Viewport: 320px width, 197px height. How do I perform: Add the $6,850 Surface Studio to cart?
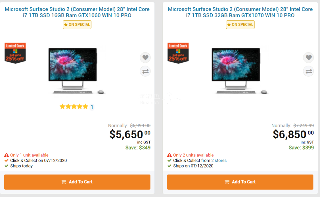(240, 182)
